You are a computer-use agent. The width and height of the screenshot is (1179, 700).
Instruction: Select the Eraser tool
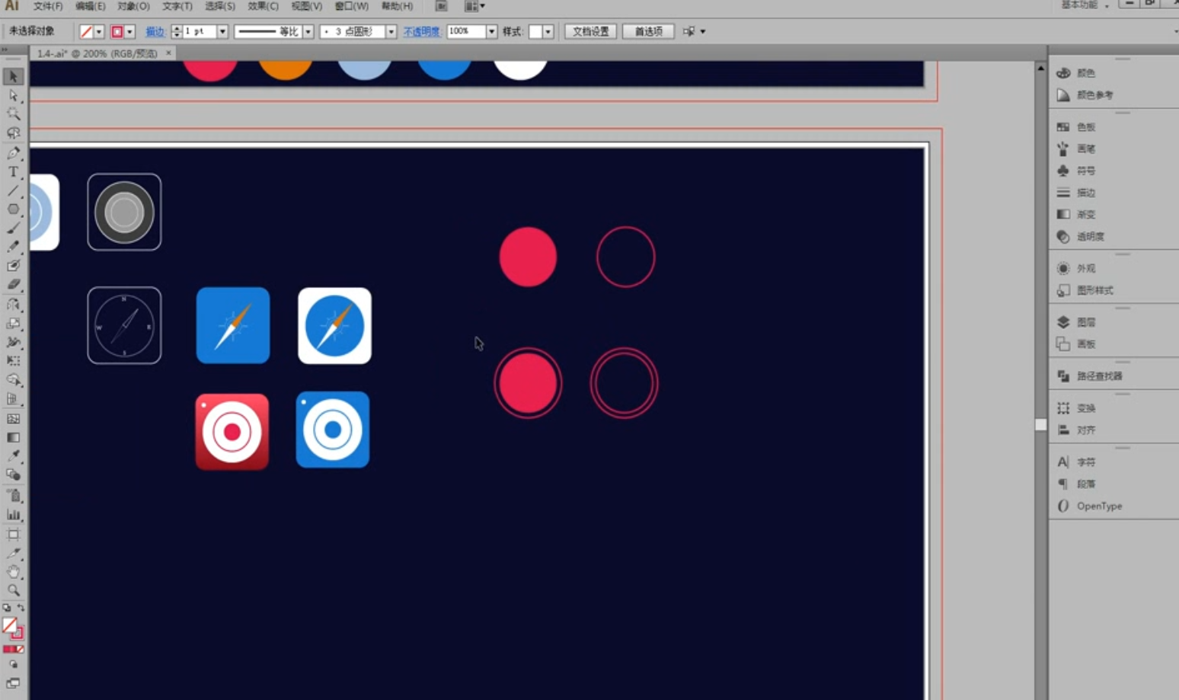click(x=13, y=285)
